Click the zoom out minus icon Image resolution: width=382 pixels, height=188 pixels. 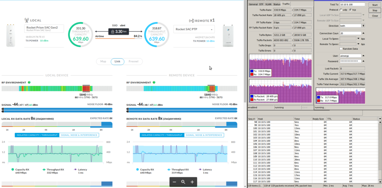(x=174, y=182)
